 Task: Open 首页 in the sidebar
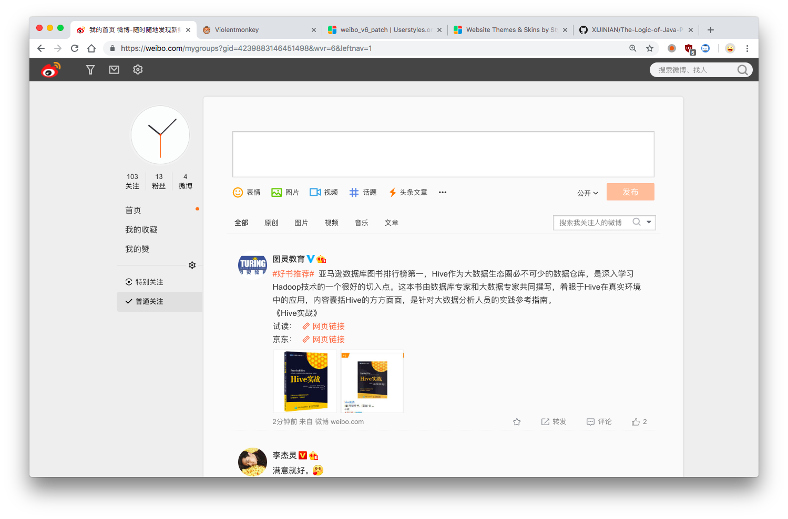coord(133,210)
